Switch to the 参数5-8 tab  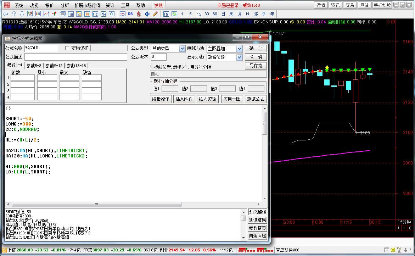(x=34, y=65)
